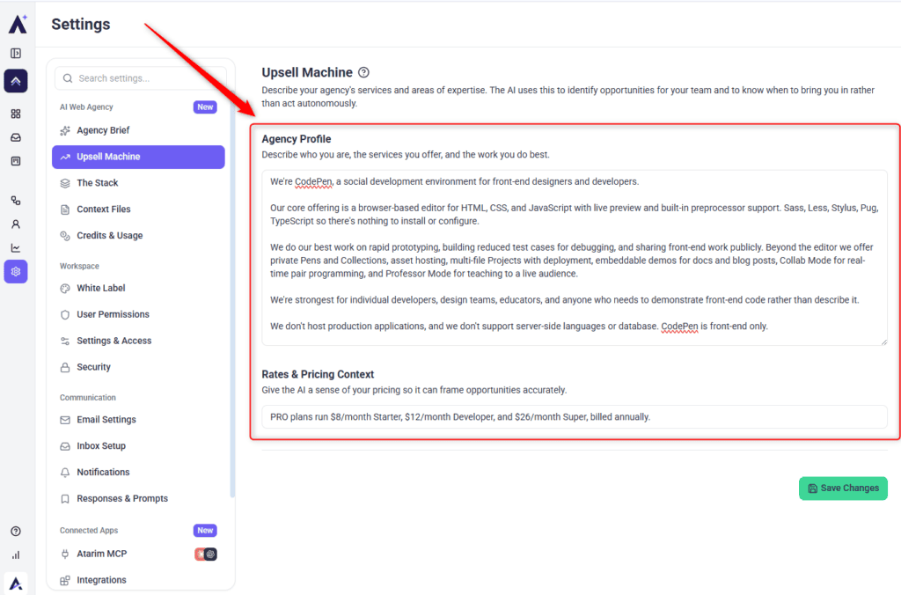
Task: Open The Stack settings page
Action: pos(138,183)
